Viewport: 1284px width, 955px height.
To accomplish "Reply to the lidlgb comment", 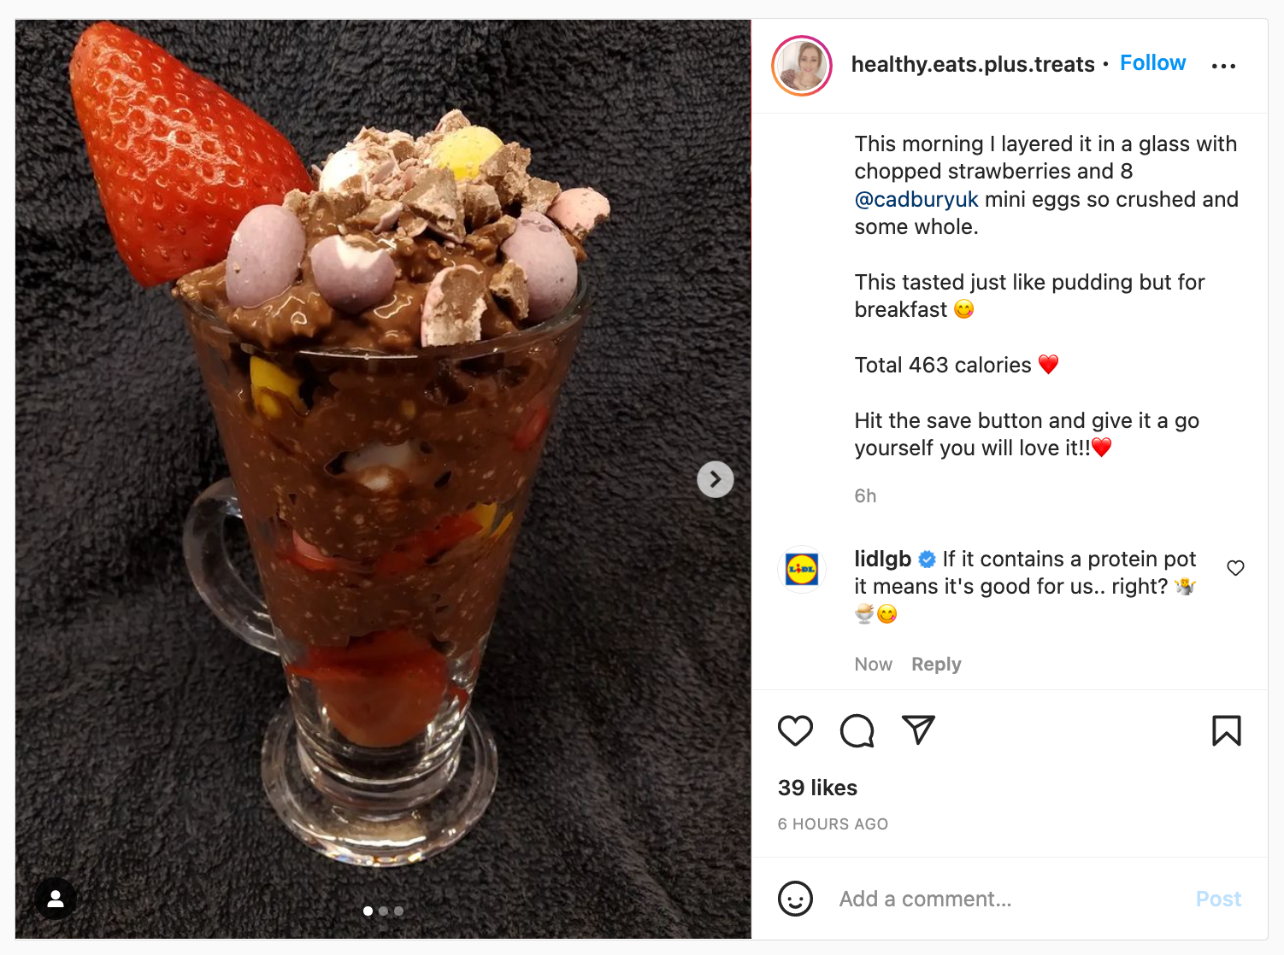I will pos(936,665).
